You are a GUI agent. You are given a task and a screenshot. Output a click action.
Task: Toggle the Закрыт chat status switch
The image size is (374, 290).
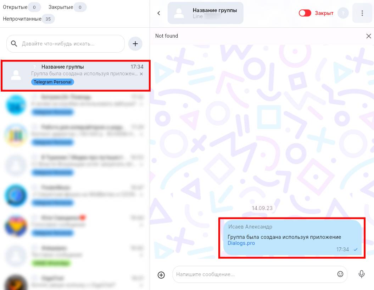click(305, 13)
